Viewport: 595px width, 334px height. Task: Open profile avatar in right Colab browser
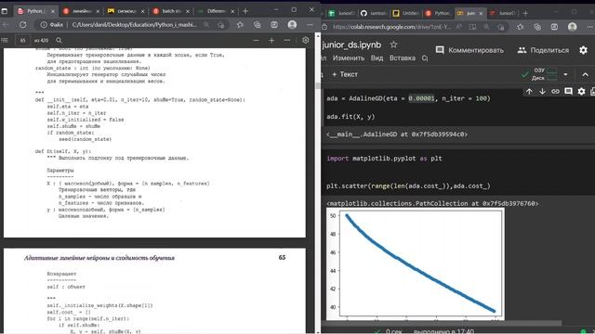(x=573, y=27)
